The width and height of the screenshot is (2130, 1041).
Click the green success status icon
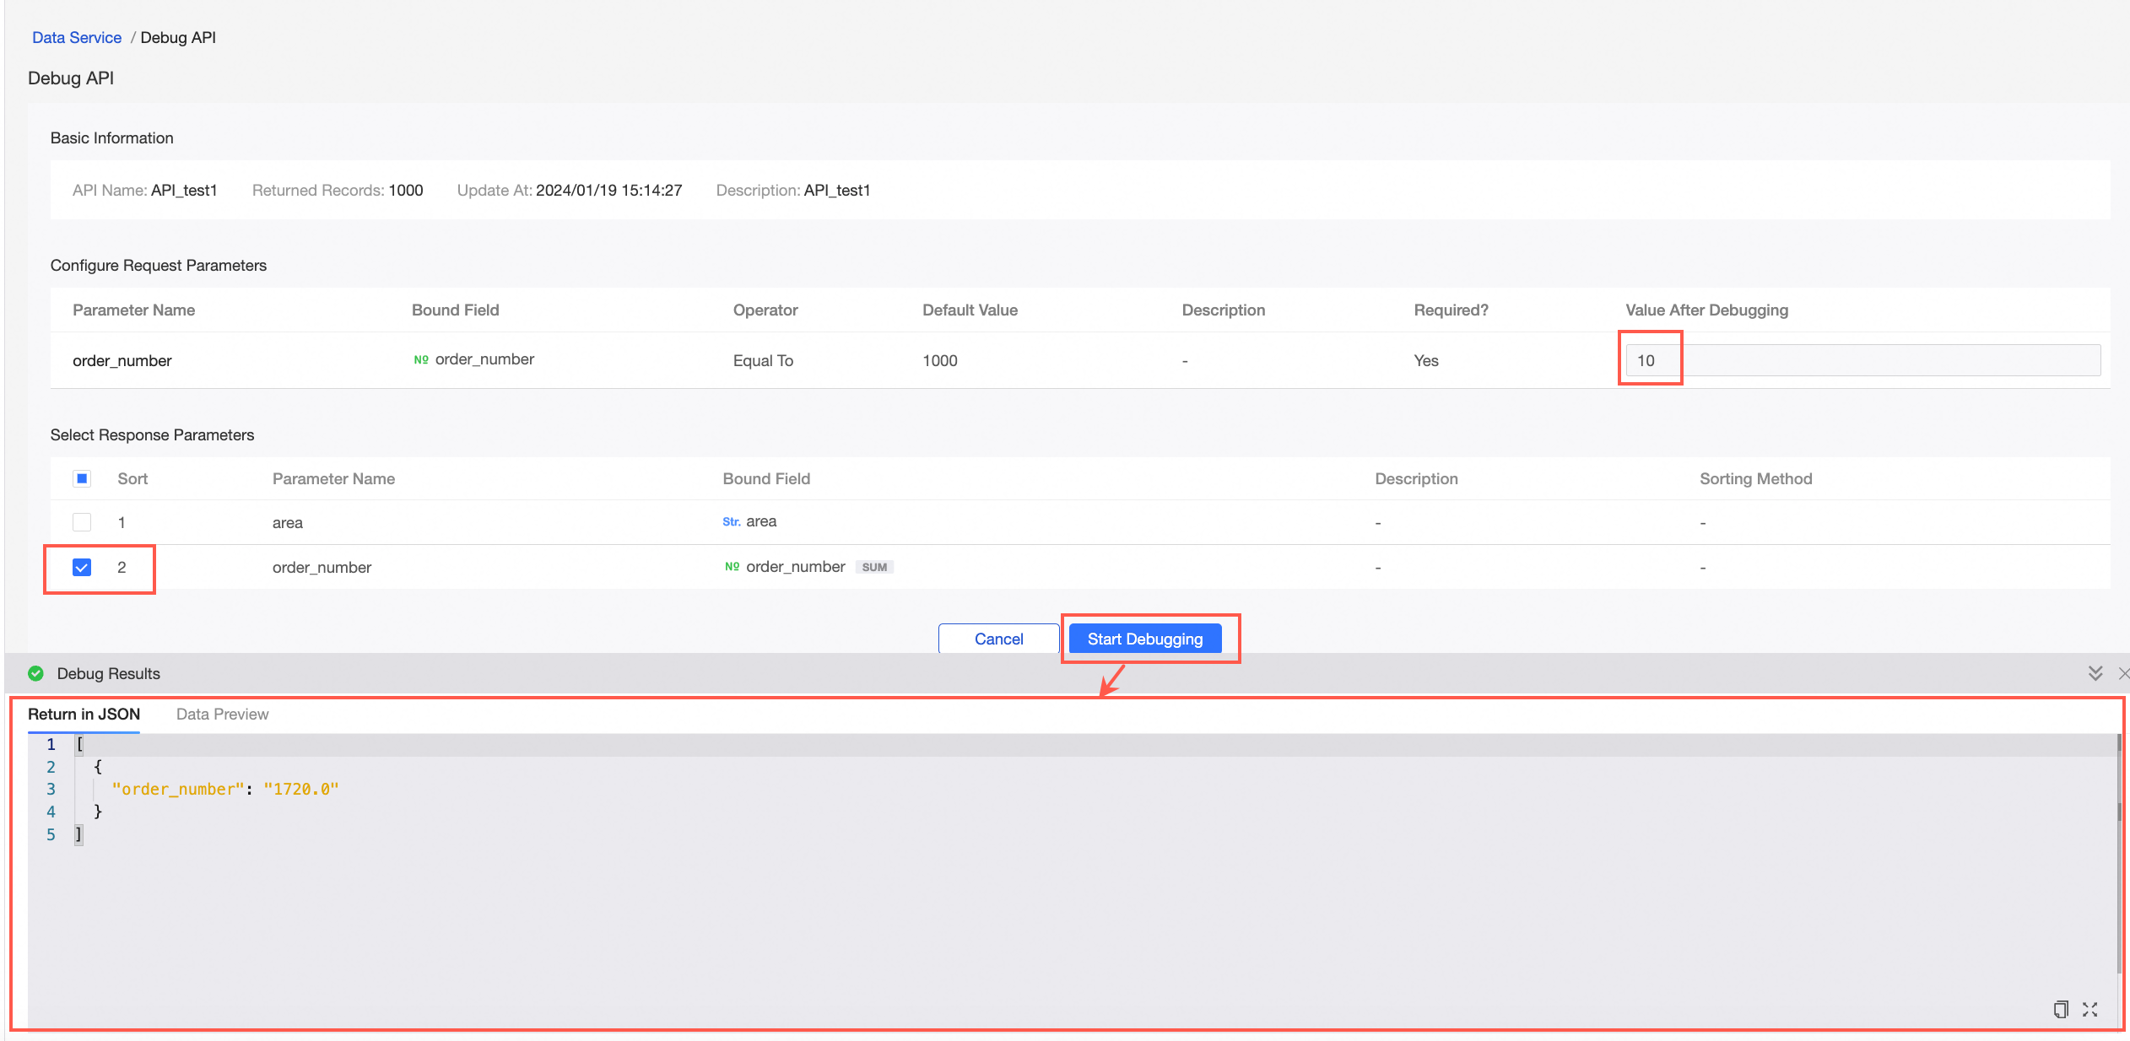(35, 673)
